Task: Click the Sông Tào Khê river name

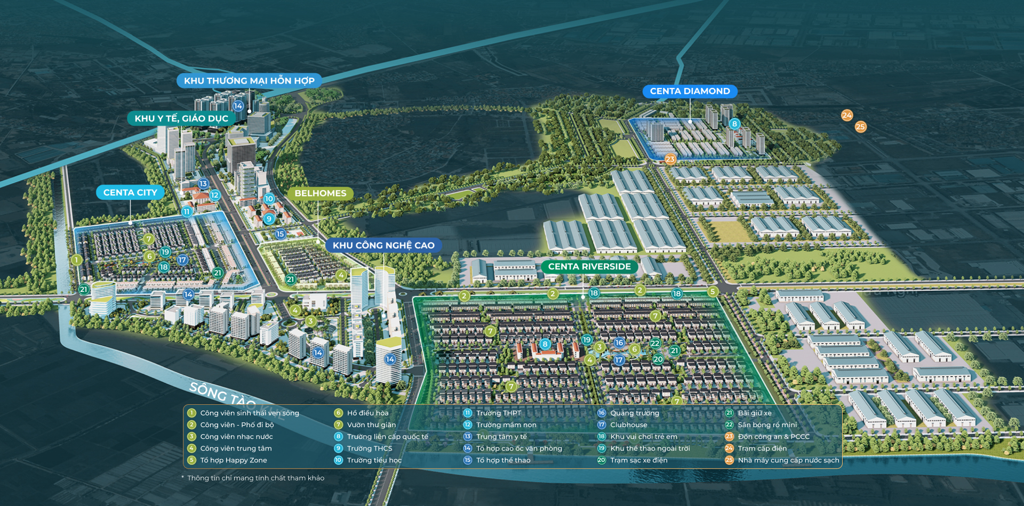Action: (224, 395)
